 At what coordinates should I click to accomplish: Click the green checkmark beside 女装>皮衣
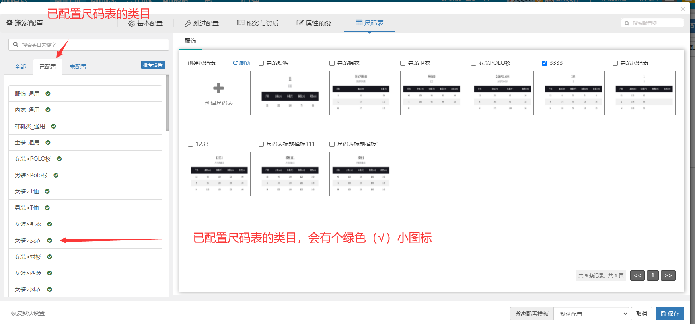click(x=50, y=240)
